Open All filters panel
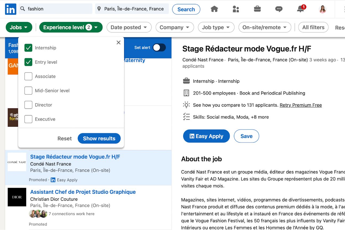Image resolution: width=345 pixels, height=230 pixels. (313, 27)
